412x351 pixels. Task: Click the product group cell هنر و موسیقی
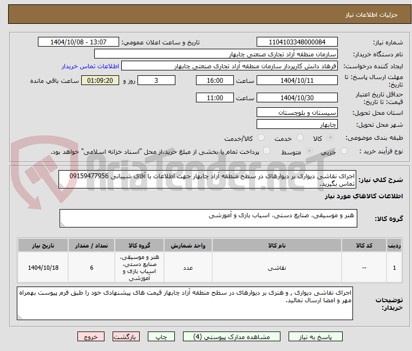click(139, 268)
